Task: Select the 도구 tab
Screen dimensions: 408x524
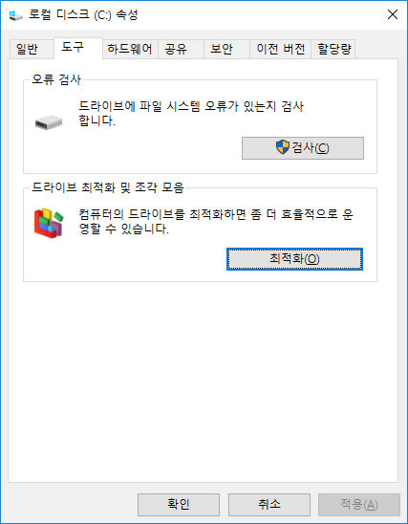Action: [73, 47]
